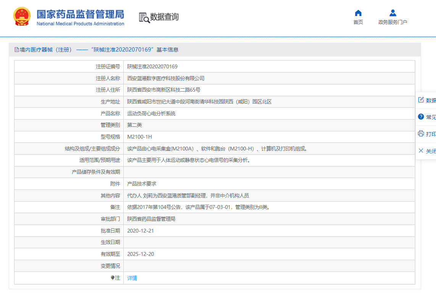Click the 数据查询 search icon

click(144, 18)
